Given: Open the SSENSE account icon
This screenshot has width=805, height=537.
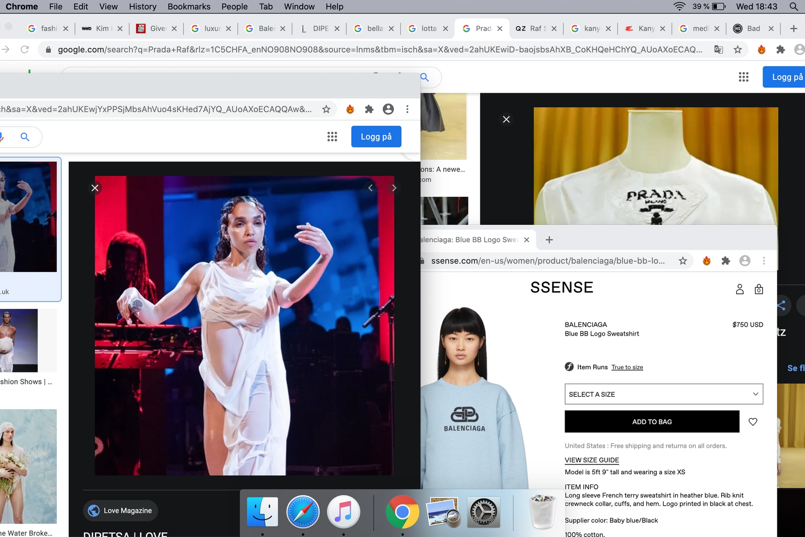Looking at the screenshot, I should tap(740, 289).
